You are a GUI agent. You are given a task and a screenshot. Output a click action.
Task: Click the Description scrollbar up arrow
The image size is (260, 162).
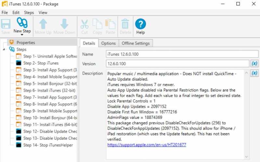246,73
